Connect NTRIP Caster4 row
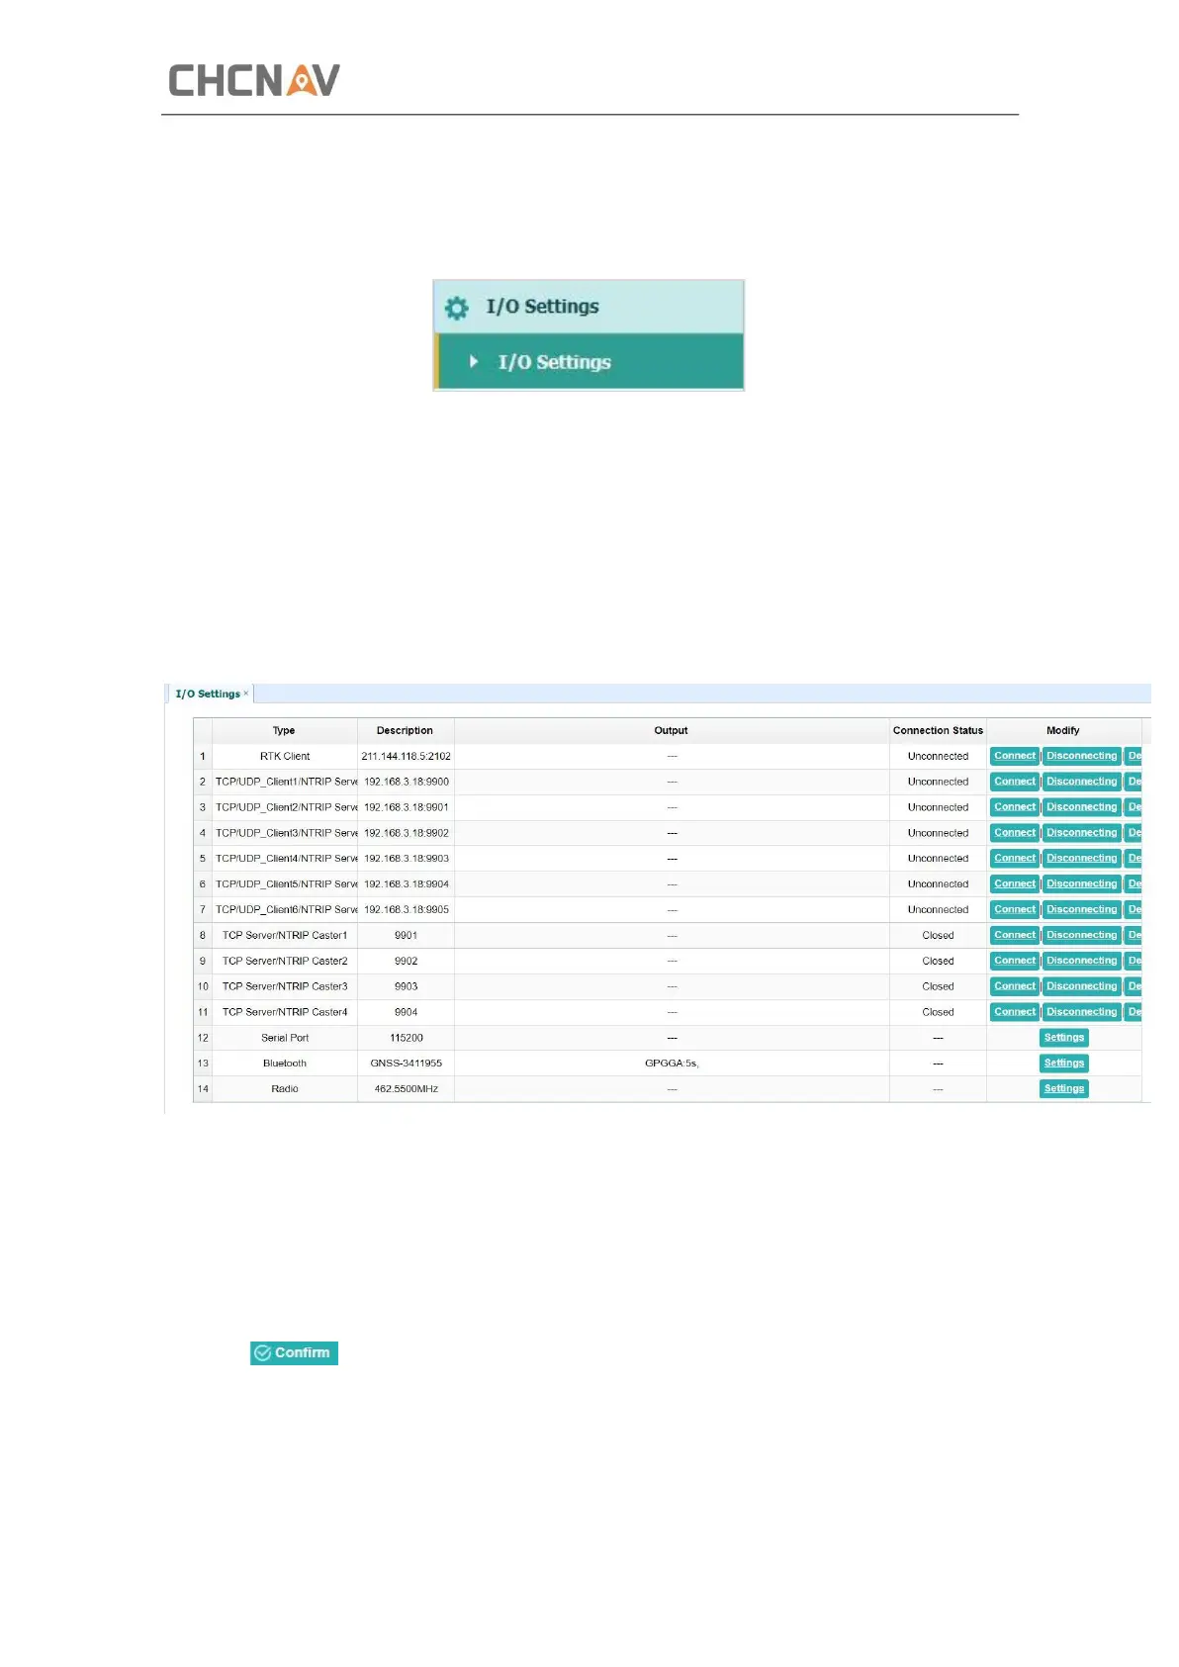This screenshot has height=1667, width=1179. pos(1015,1012)
